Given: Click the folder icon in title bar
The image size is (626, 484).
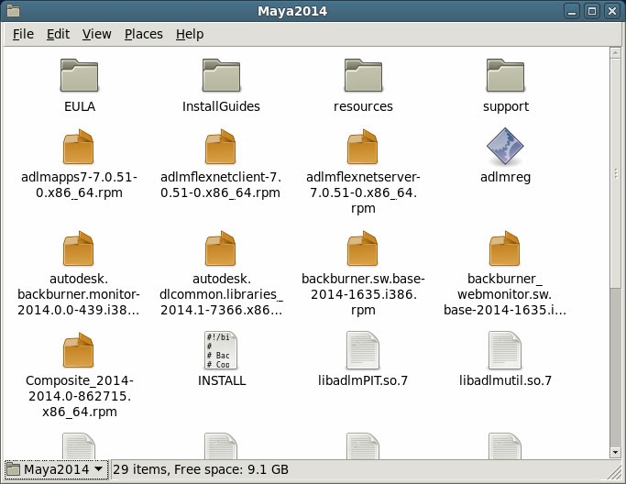Looking at the screenshot, I should (x=13, y=11).
